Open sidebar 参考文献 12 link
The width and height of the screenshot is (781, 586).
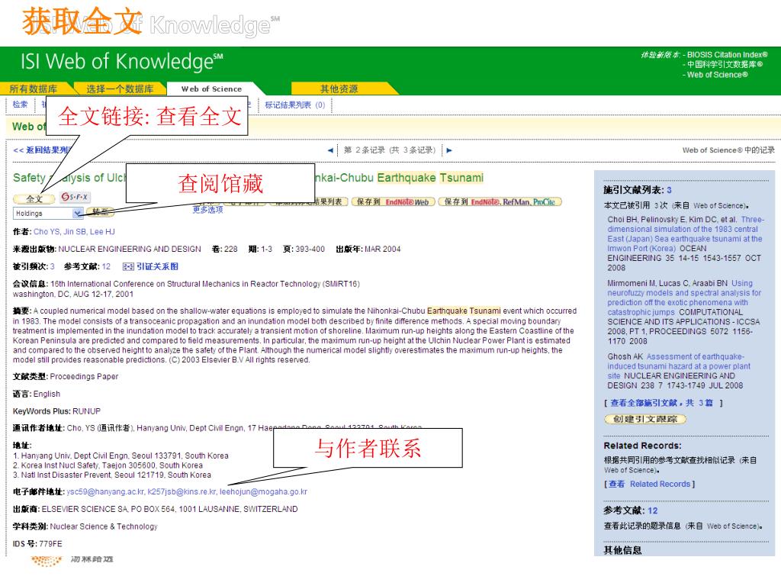pyautogui.click(x=653, y=510)
